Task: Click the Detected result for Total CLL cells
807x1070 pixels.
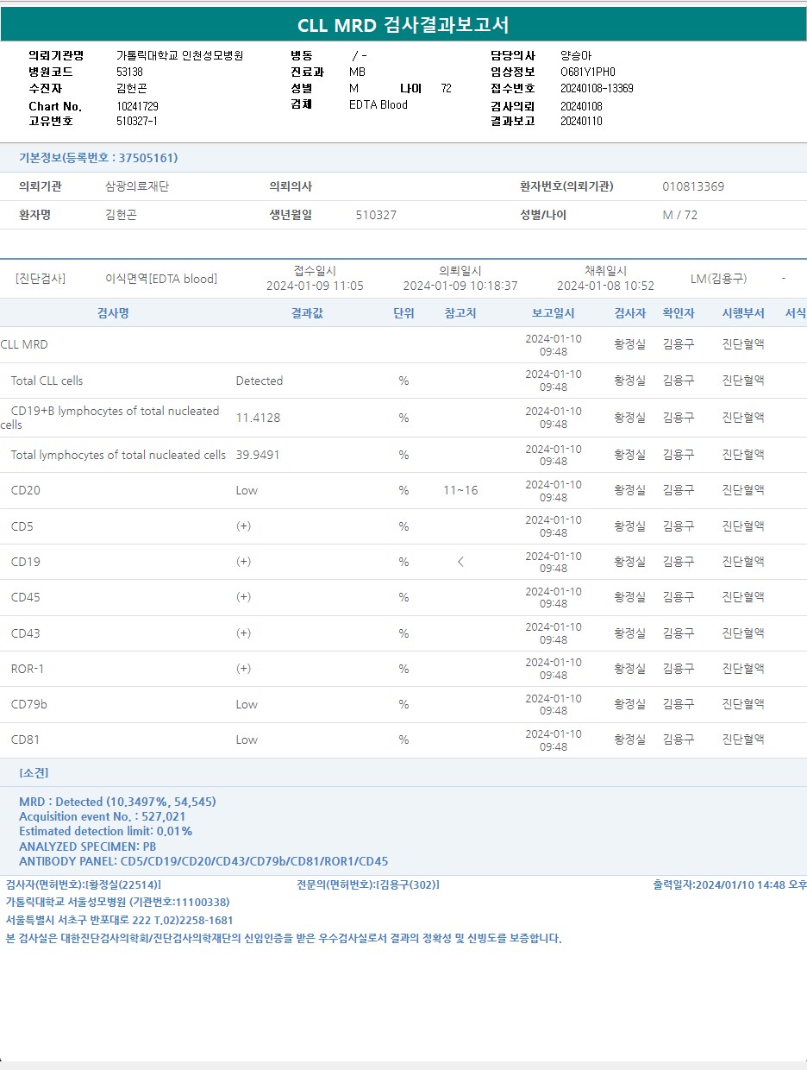Action: (x=259, y=381)
